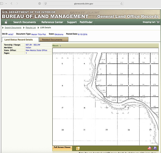The width and height of the screenshot is (161, 153).
Task: Open the Reference Center menu
Action: (52, 22)
